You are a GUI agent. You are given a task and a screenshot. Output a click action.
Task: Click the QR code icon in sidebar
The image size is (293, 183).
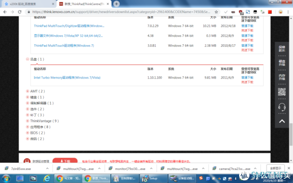click(x=282, y=92)
